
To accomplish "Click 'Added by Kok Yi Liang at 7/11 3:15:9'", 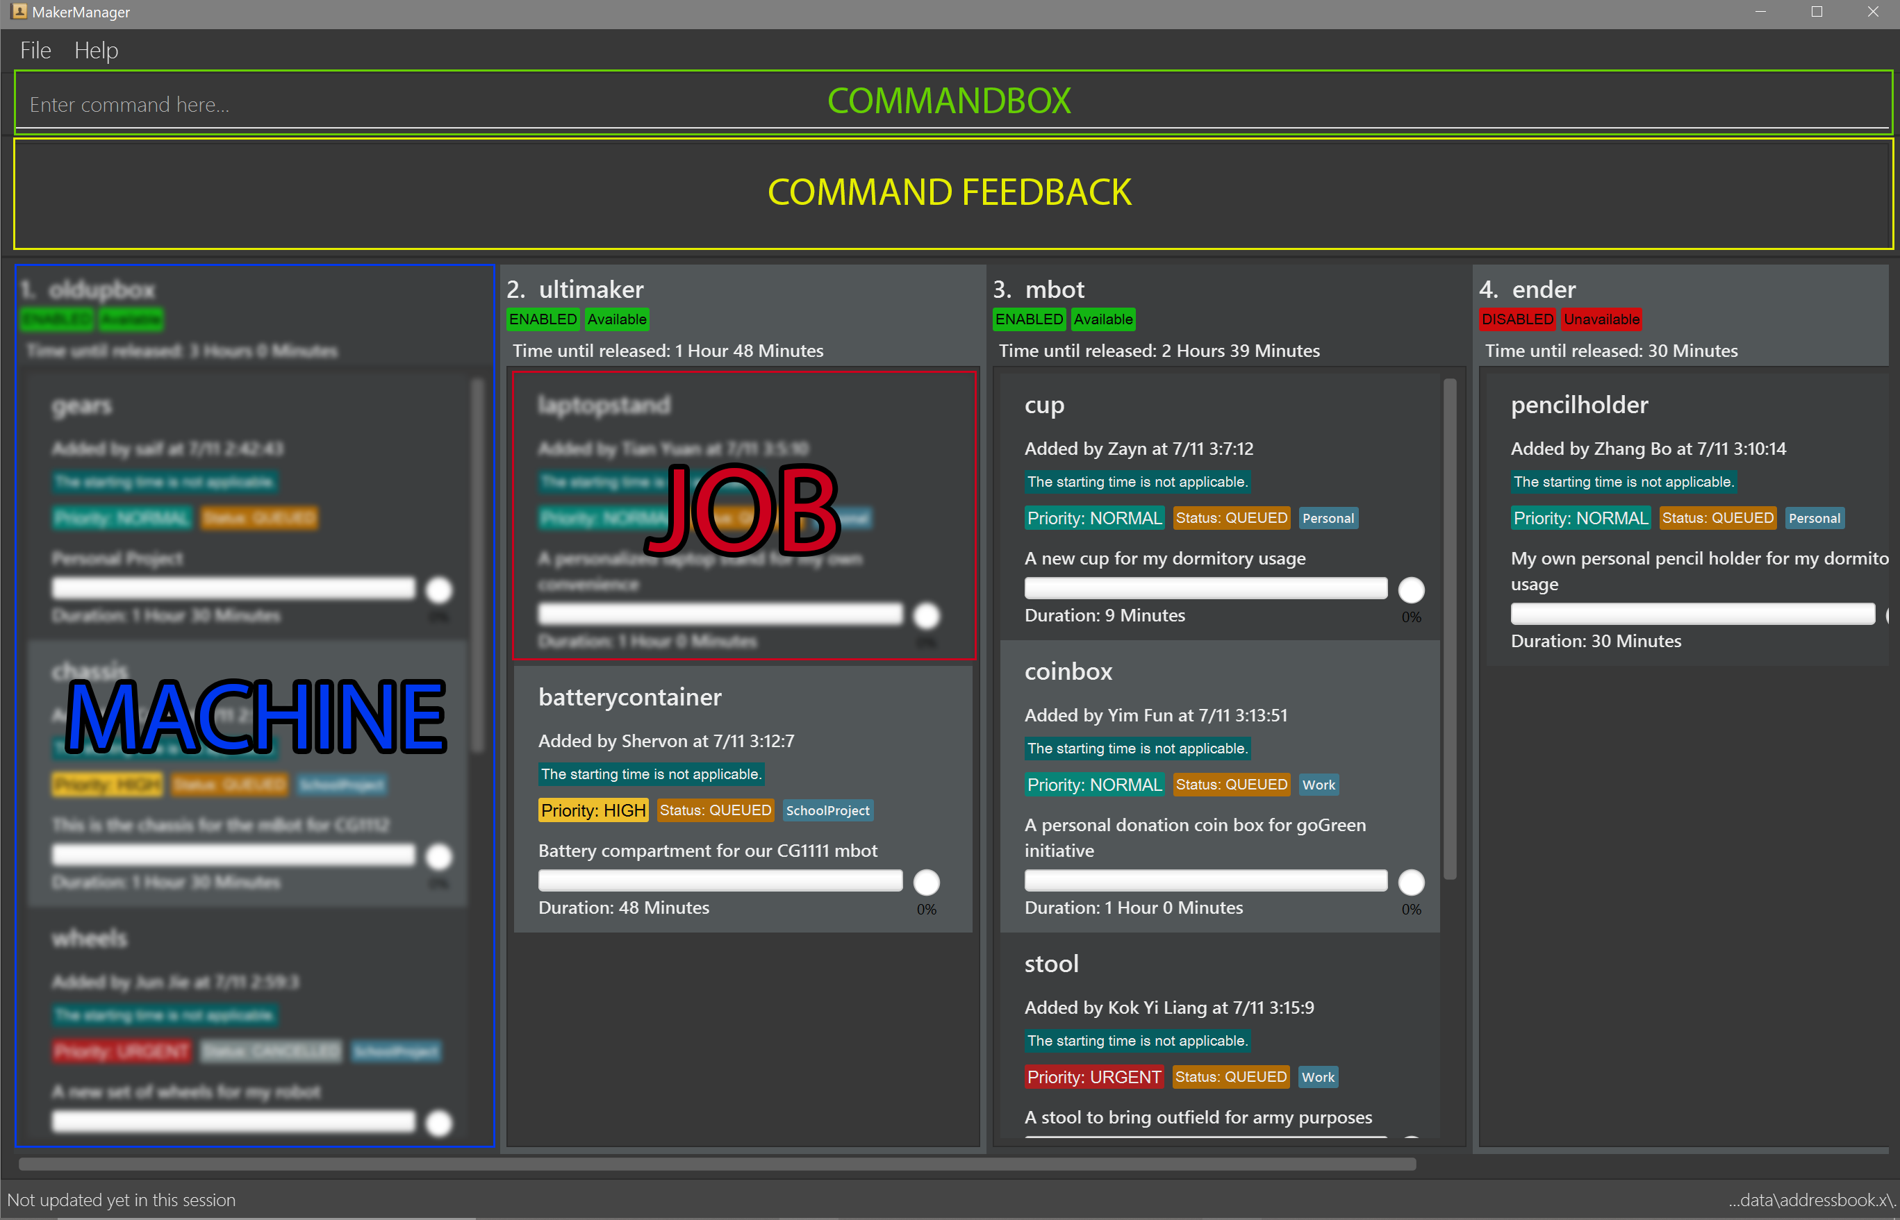I will pyautogui.click(x=1168, y=1008).
